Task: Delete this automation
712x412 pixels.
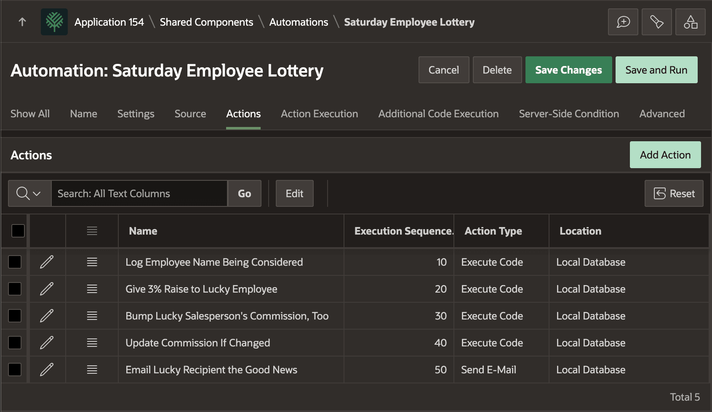Action: click(497, 70)
